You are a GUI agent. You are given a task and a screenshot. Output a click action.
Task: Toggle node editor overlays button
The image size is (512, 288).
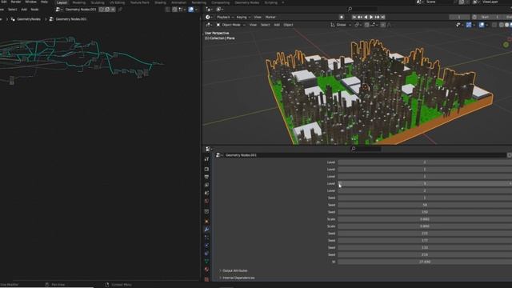tap(190, 10)
